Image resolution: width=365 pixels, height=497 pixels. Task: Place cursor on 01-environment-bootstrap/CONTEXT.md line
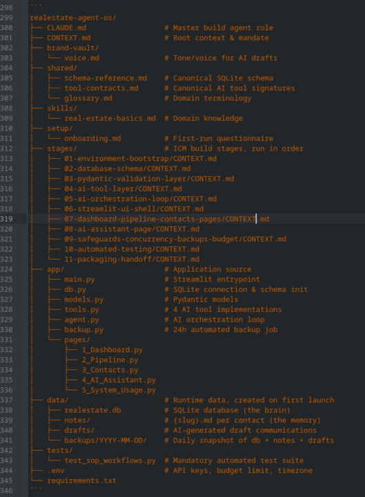point(140,159)
